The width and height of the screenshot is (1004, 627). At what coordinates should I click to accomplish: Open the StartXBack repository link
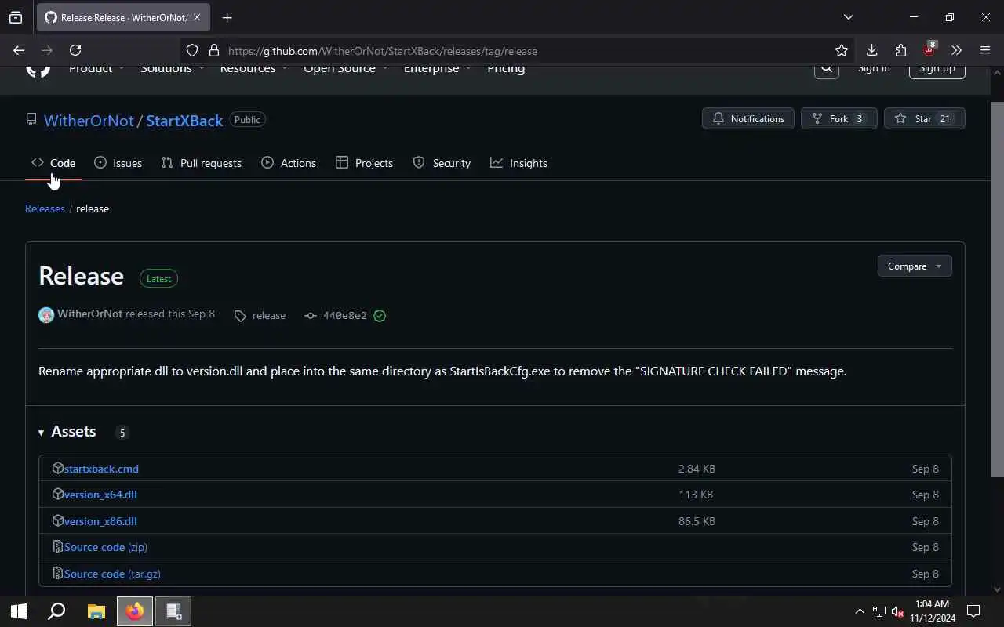(x=184, y=121)
